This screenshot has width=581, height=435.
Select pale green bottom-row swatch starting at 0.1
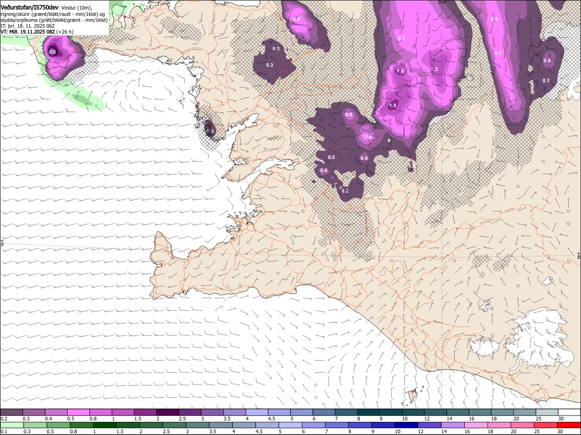[11, 425]
